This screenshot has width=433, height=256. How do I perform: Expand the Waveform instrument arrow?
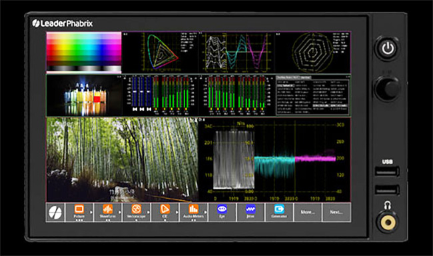click(120, 212)
